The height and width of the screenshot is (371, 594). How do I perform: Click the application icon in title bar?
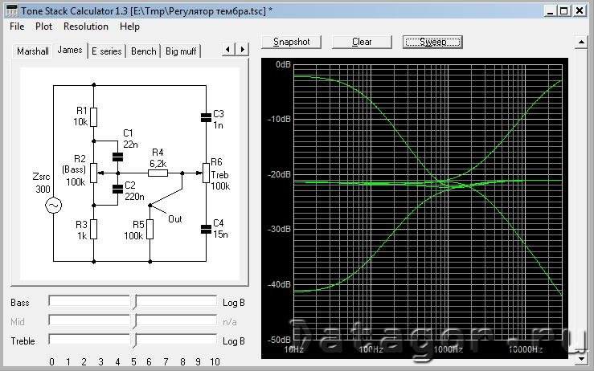(12, 10)
